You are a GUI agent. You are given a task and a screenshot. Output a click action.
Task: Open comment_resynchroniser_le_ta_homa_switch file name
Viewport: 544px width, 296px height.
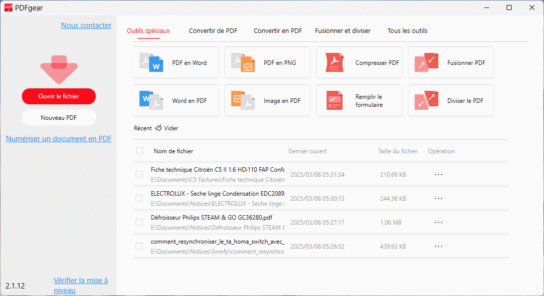point(217,242)
